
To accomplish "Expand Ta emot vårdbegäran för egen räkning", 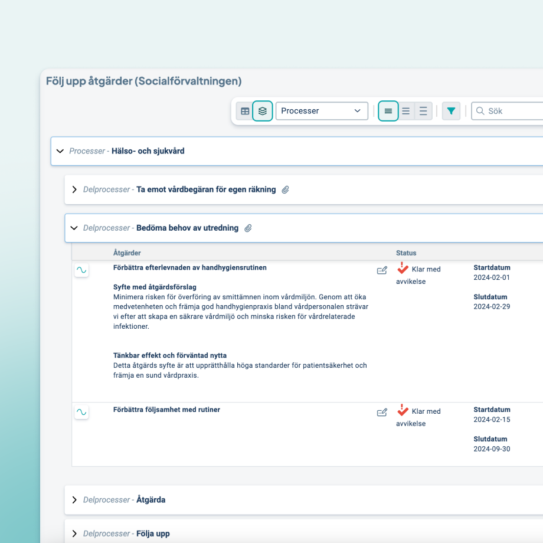I will click(x=74, y=189).
